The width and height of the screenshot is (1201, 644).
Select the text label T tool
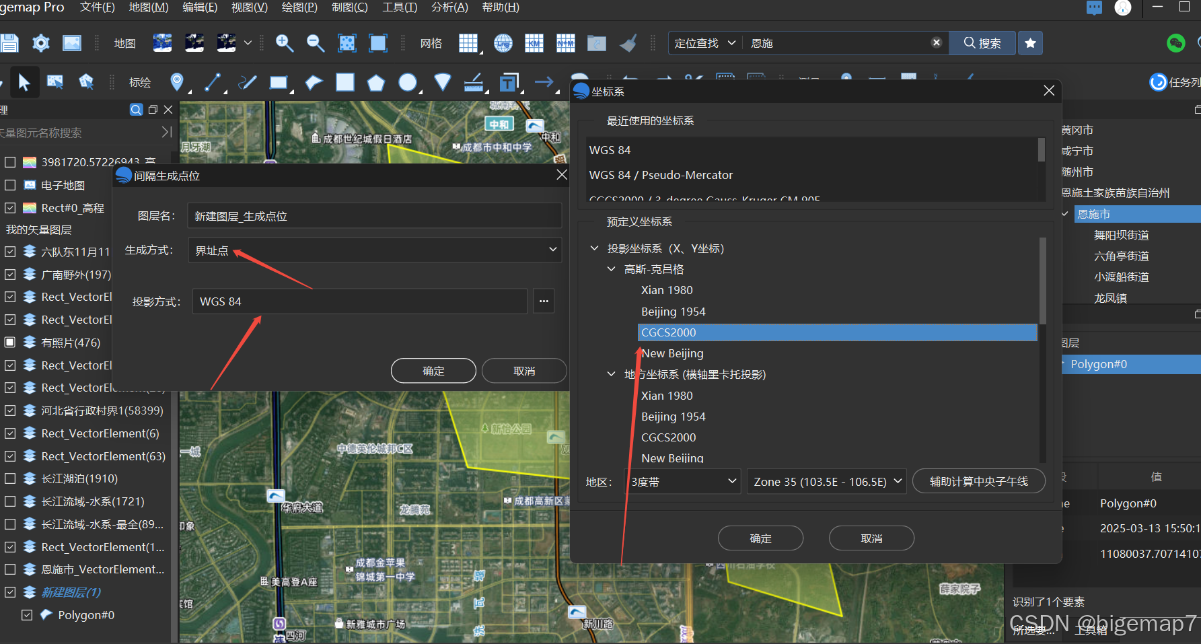[x=509, y=82]
